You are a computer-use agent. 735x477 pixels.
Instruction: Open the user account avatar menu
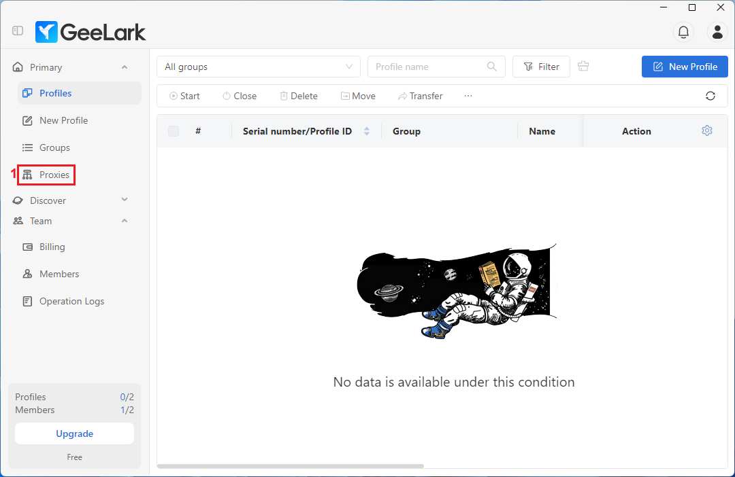tap(717, 31)
